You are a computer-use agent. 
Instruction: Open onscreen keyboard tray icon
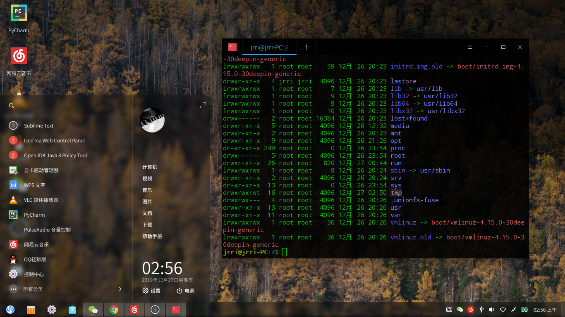pos(449,310)
